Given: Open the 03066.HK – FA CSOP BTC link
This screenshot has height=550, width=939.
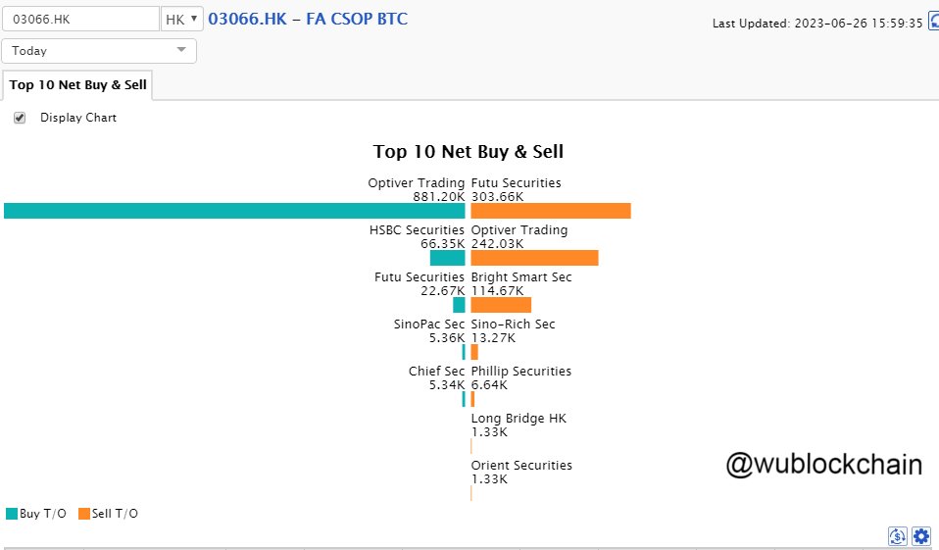Looking at the screenshot, I should [308, 19].
